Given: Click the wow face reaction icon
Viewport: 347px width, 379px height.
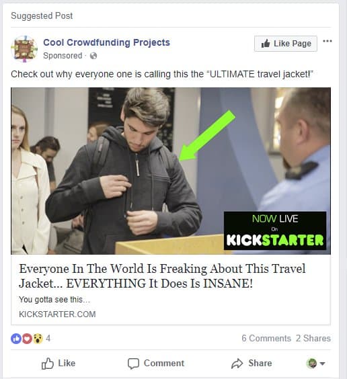Looking at the screenshot, I should point(38,339).
